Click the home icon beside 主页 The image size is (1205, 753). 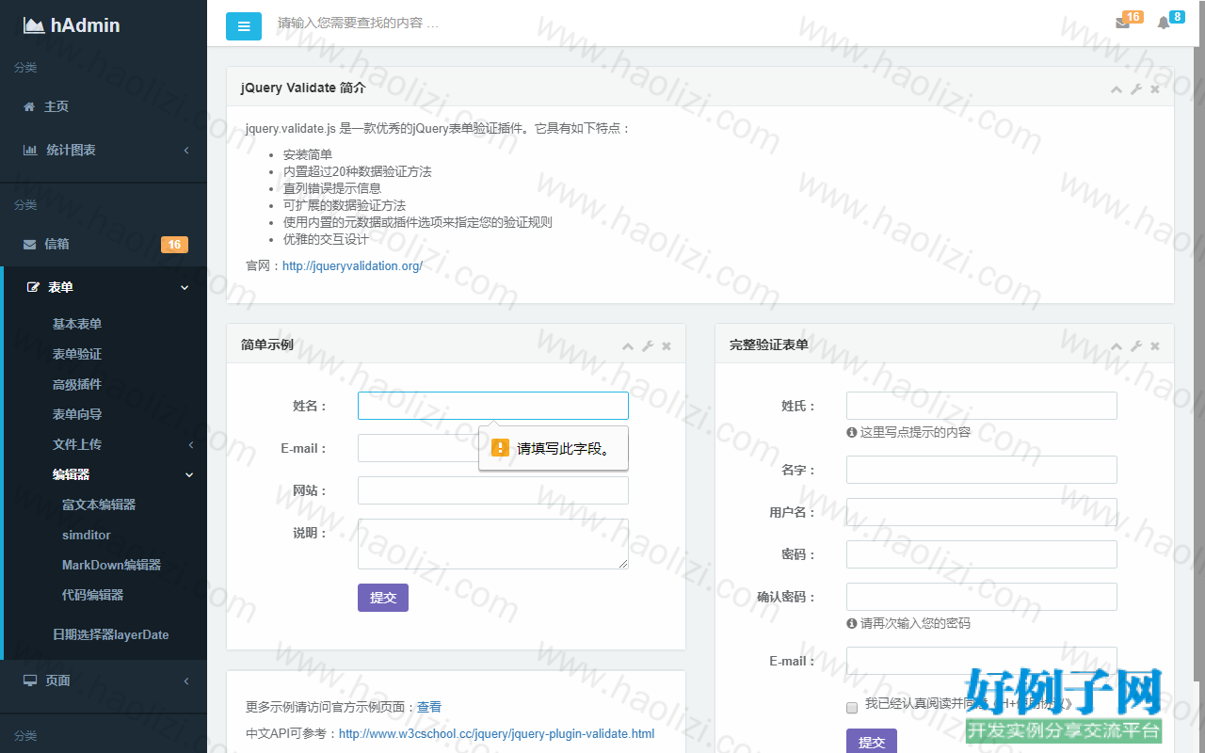coord(29,106)
